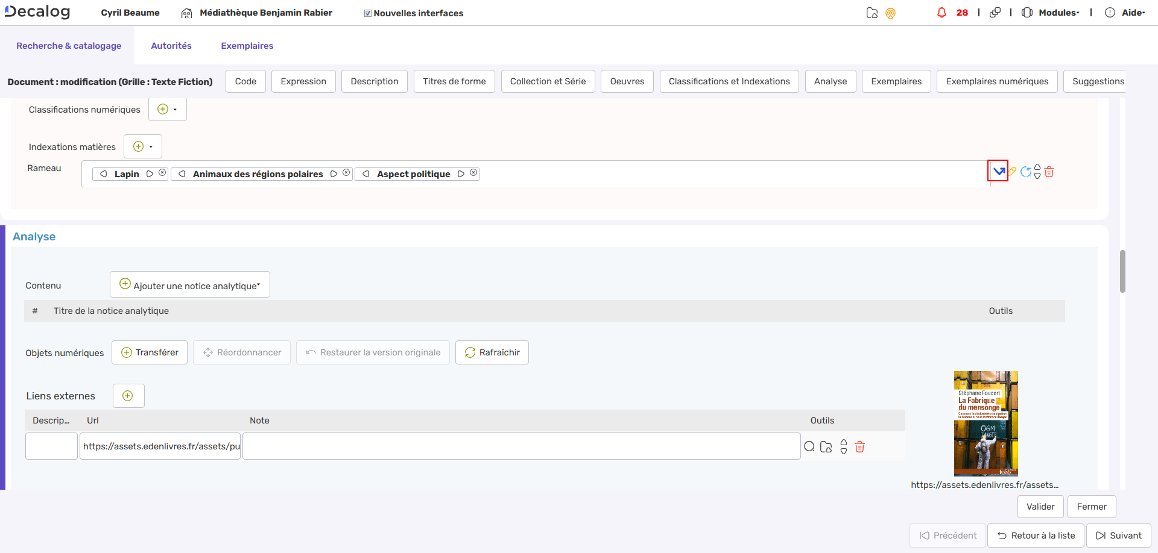Preview the external link with the magnifier icon
The height and width of the screenshot is (553, 1158).
(809, 446)
